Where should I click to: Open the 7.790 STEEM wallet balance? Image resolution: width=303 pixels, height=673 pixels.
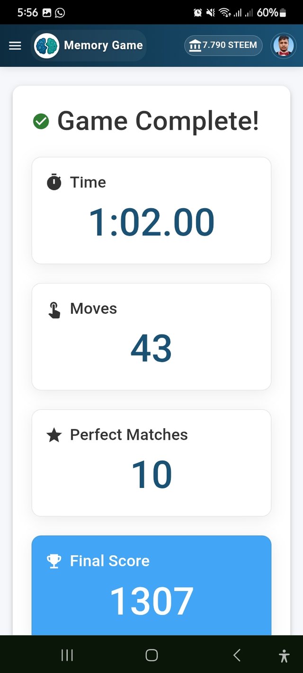tap(223, 45)
